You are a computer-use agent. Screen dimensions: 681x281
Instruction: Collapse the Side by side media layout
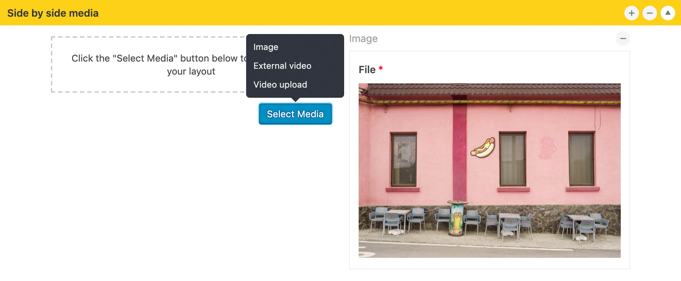click(668, 13)
